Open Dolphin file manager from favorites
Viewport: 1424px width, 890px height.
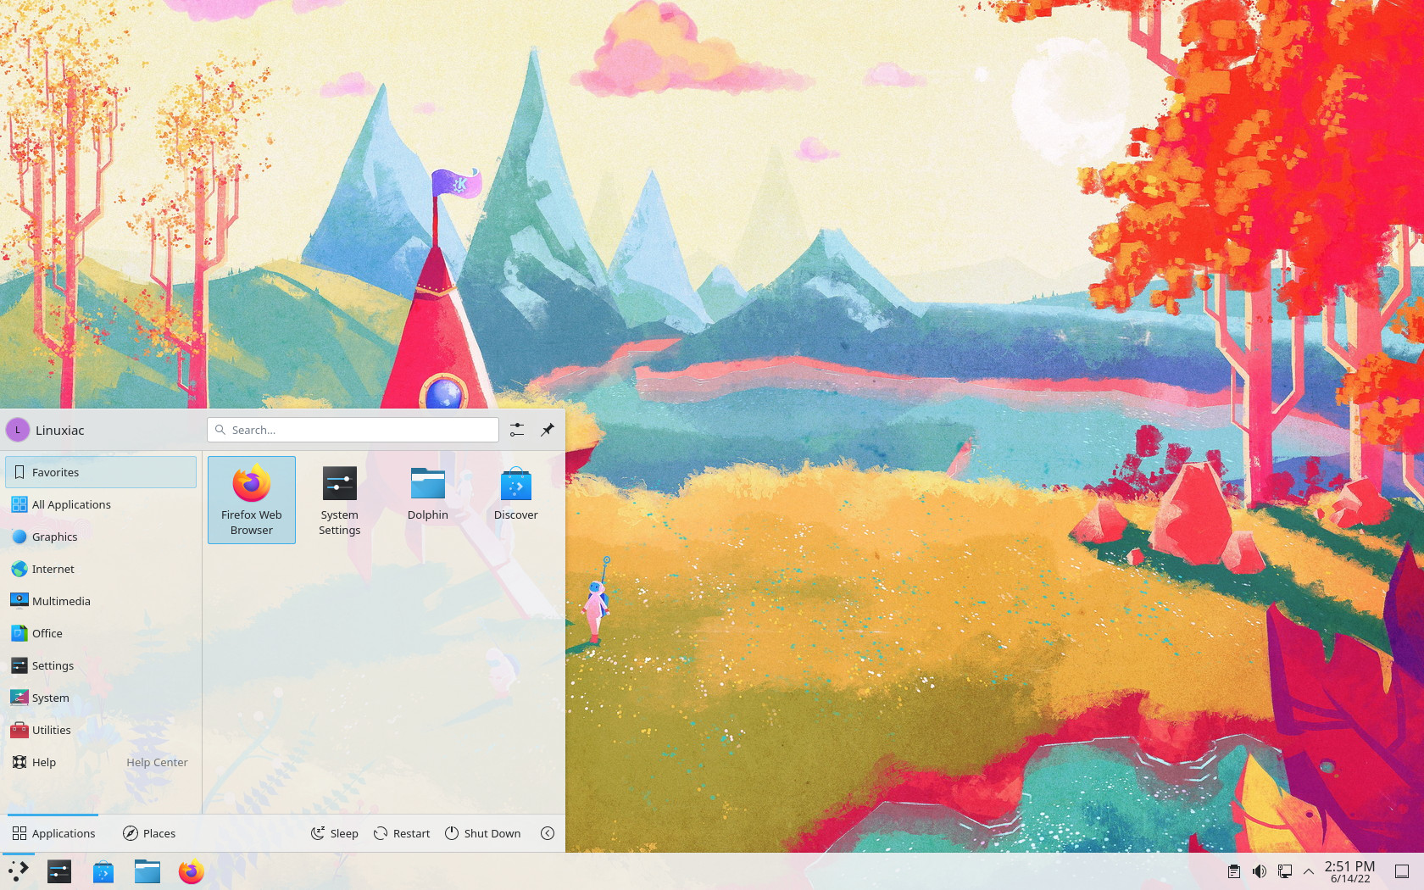click(x=428, y=500)
